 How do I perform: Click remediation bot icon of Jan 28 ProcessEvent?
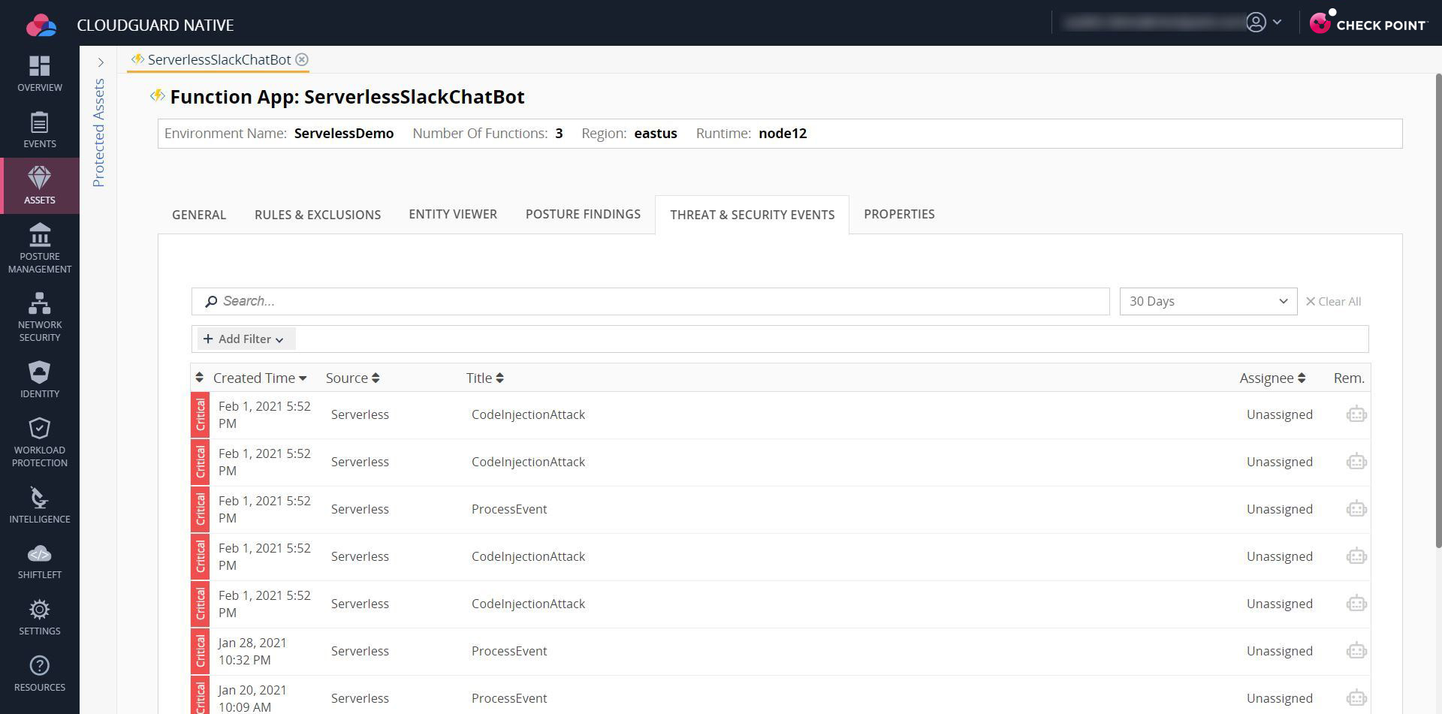coord(1356,650)
